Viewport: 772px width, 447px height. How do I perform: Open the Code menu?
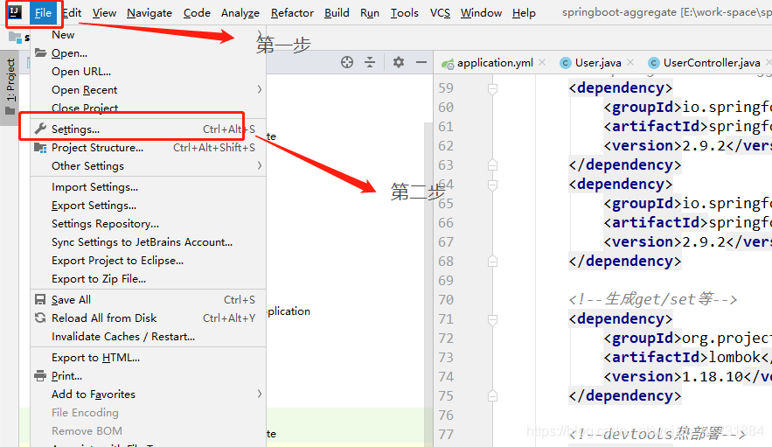pos(197,13)
